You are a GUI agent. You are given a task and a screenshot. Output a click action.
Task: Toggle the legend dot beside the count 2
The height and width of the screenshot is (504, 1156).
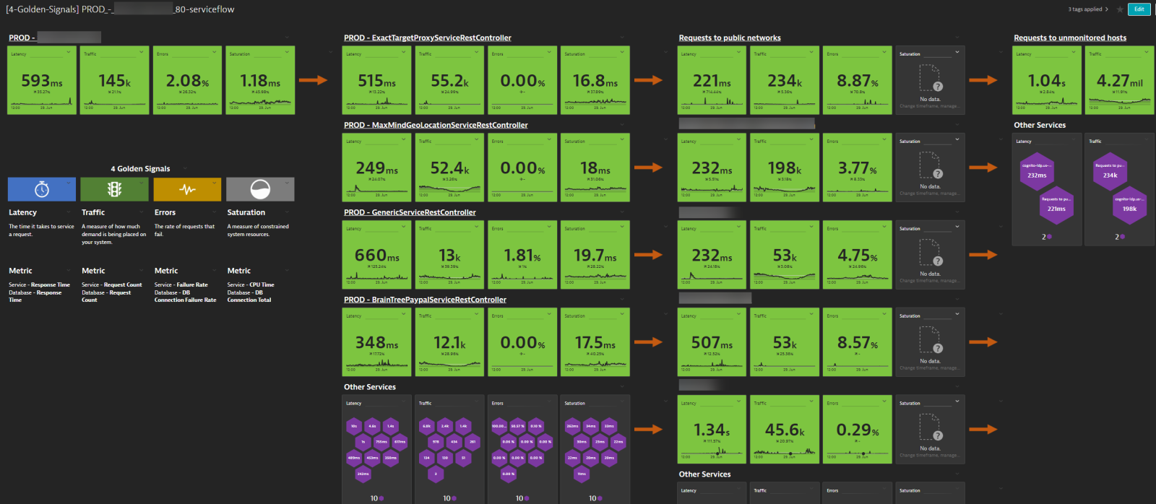[x=1049, y=237]
